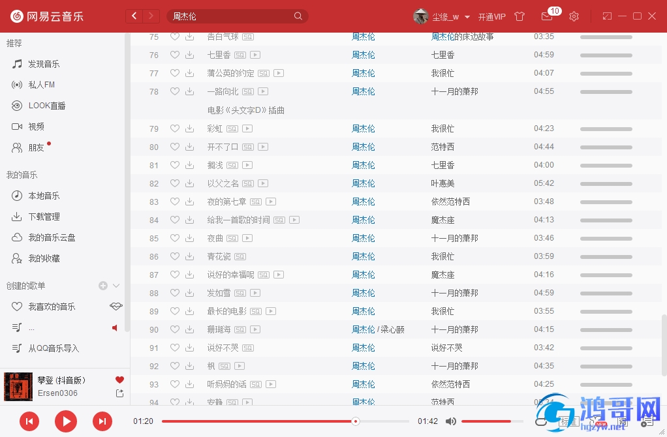Play the MV of 枫

pyautogui.click(x=240, y=366)
